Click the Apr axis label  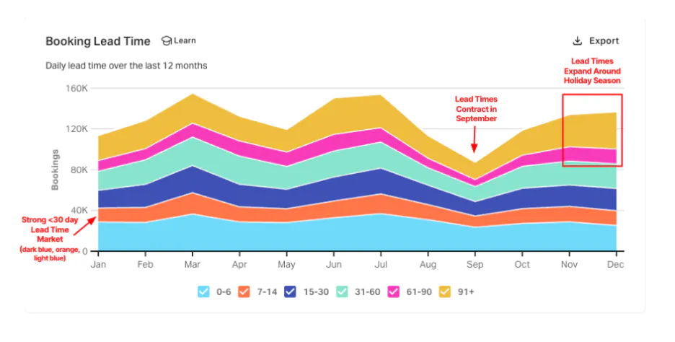[239, 265]
